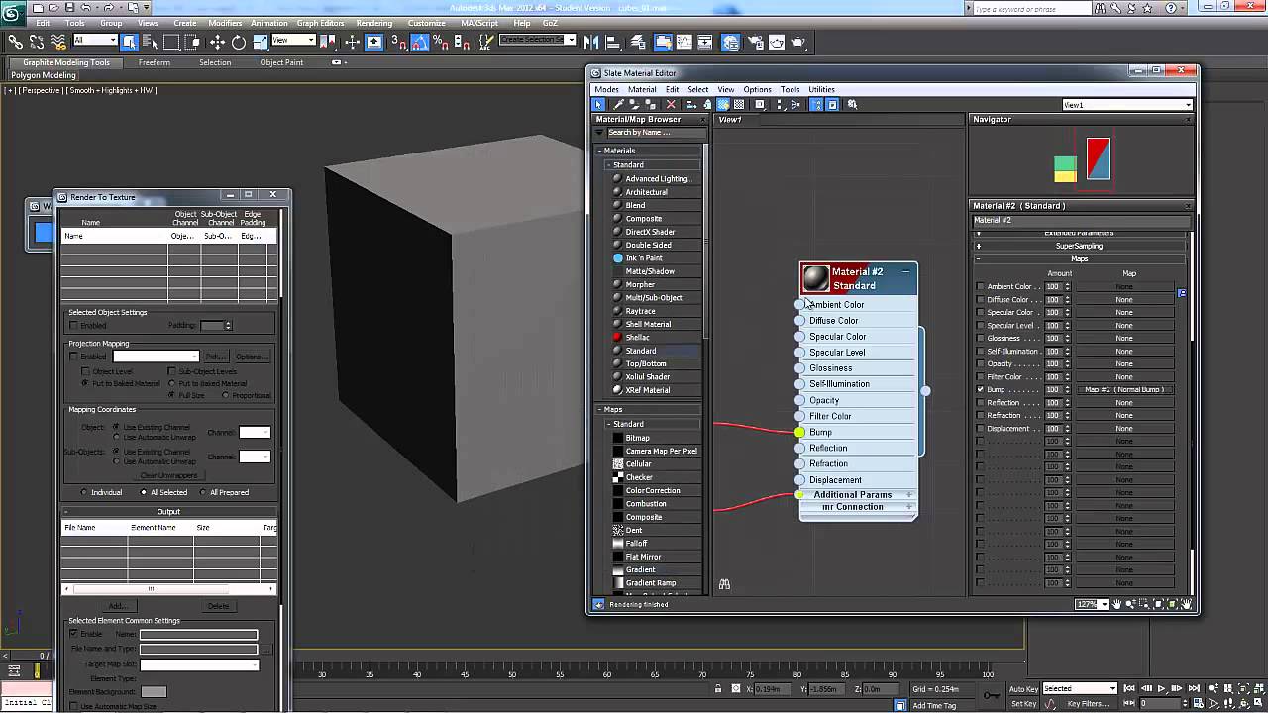1268x713 pixels.
Task: Click the Auto Key button
Action: coord(1023,689)
